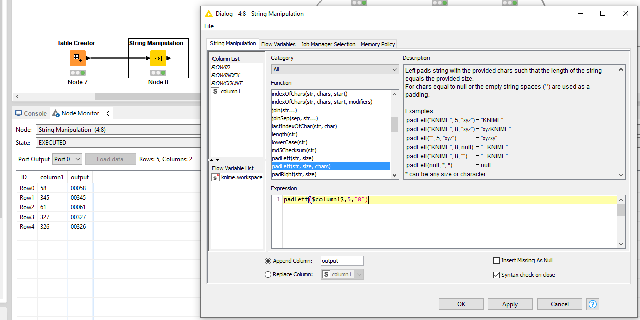Select the Row0 cell
Screen dimensions: 640x320
tap(27, 188)
